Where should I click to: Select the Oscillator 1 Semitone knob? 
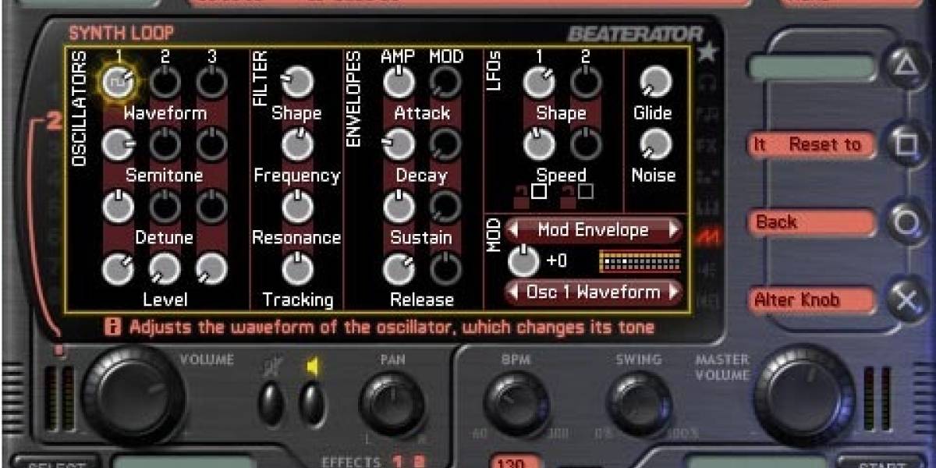(118, 144)
